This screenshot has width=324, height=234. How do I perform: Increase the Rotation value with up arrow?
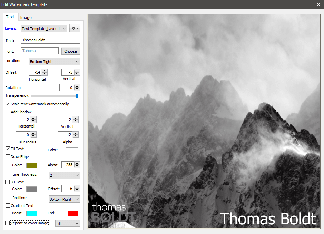click(77, 86)
